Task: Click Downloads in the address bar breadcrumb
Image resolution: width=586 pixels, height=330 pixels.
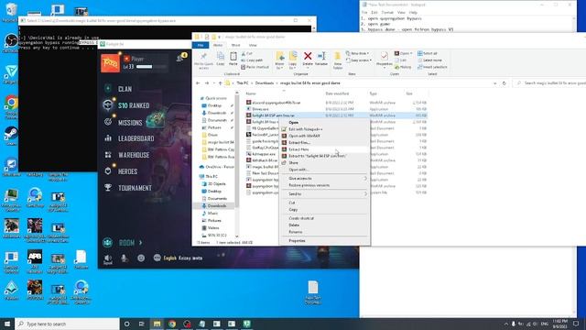Action: pyautogui.click(x=265, y=83)
